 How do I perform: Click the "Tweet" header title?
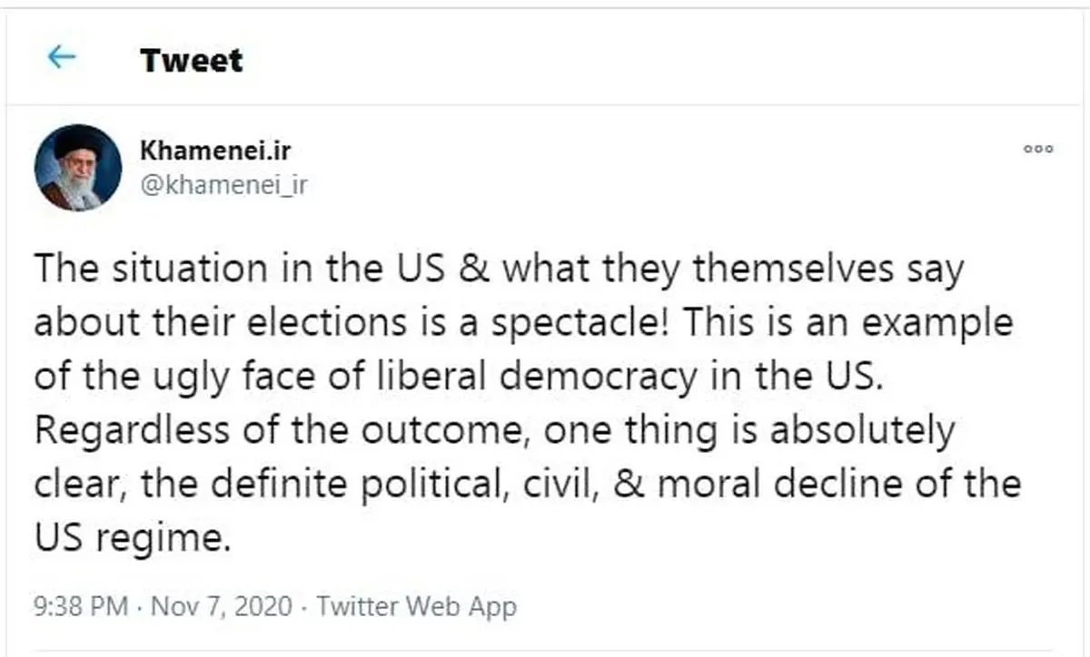192,61
